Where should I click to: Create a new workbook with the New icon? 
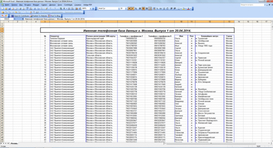[x=2, y=9]
